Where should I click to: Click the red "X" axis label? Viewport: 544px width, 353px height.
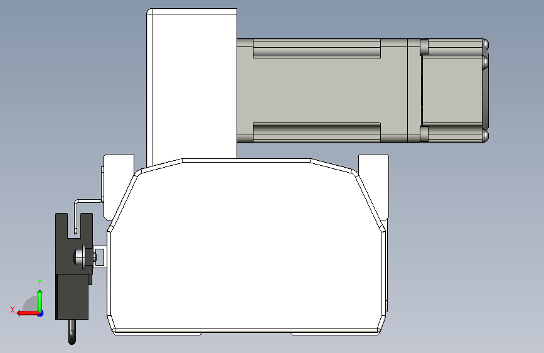coord(13,310)
